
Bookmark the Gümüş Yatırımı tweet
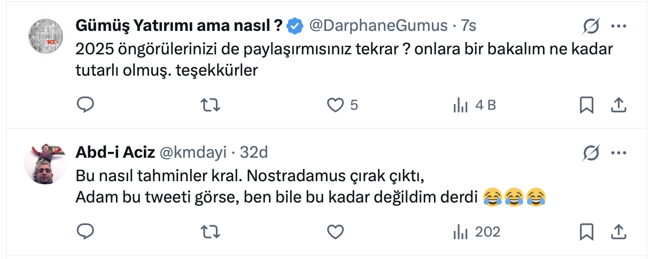586,106
